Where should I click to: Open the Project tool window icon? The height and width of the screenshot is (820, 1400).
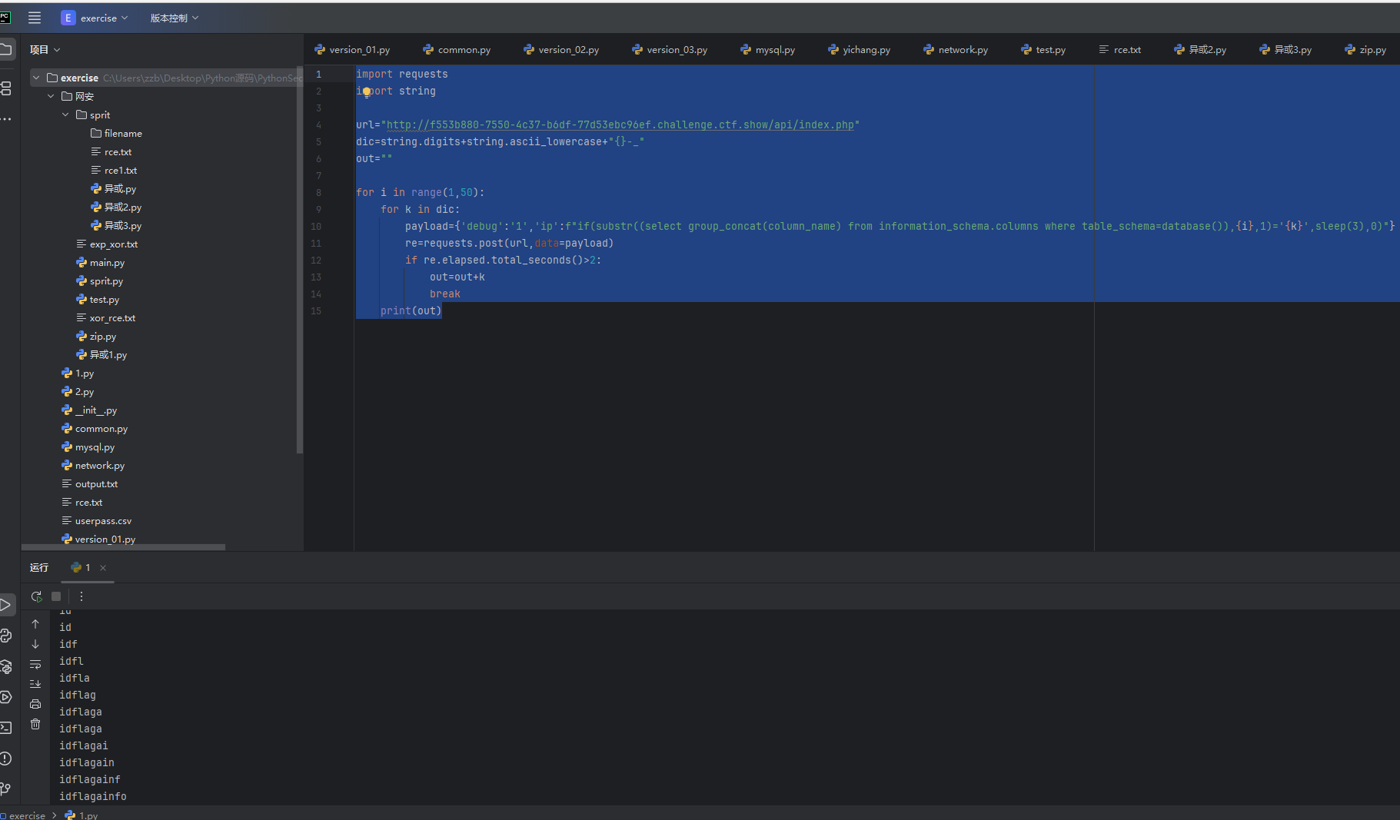[6, 49]
